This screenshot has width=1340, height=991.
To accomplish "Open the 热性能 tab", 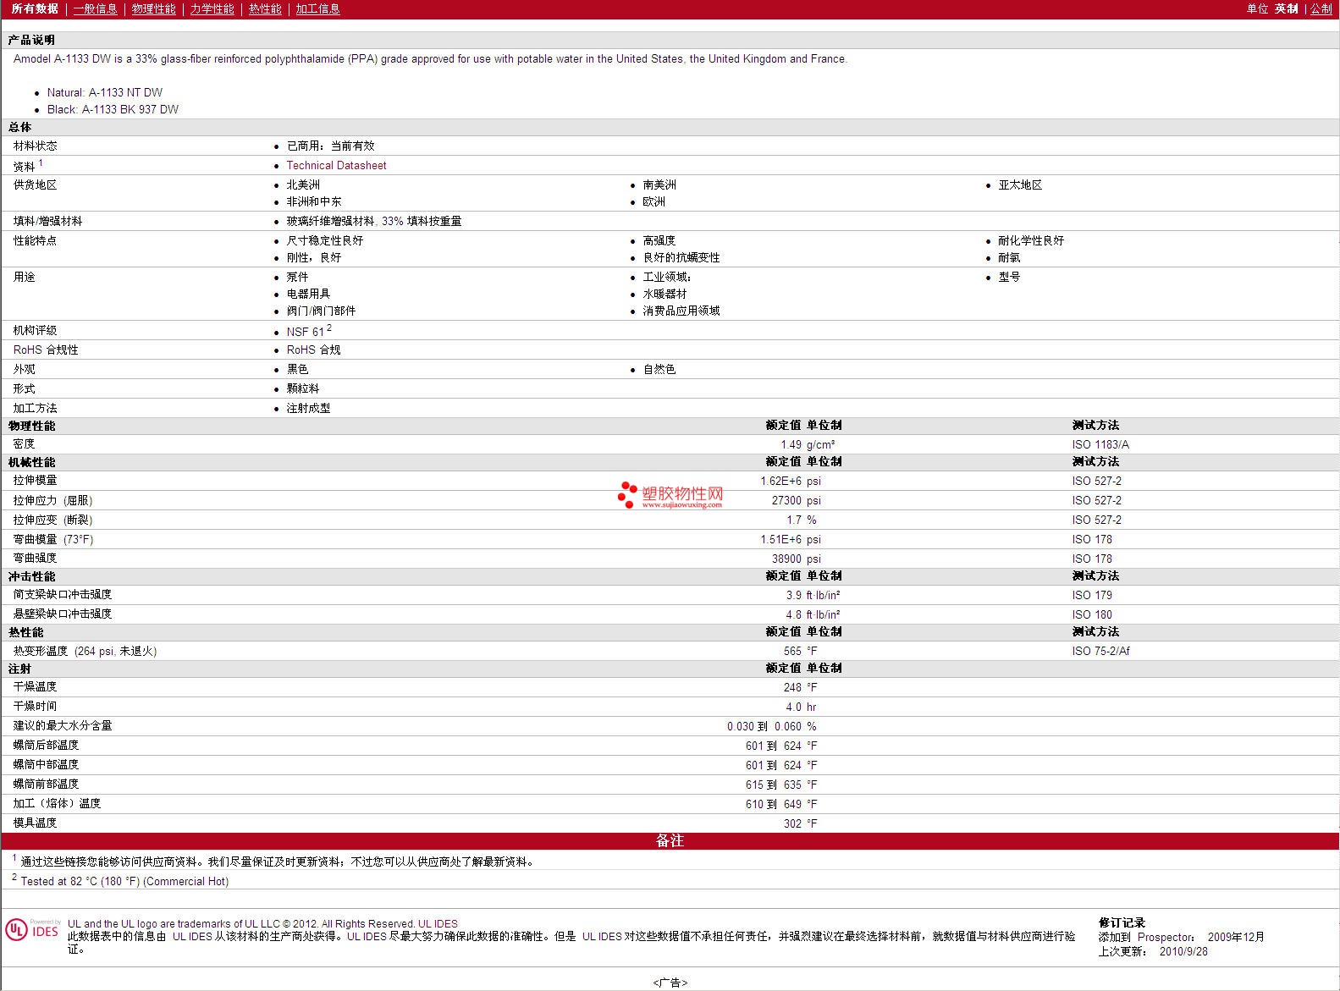I will coord(265,9).
